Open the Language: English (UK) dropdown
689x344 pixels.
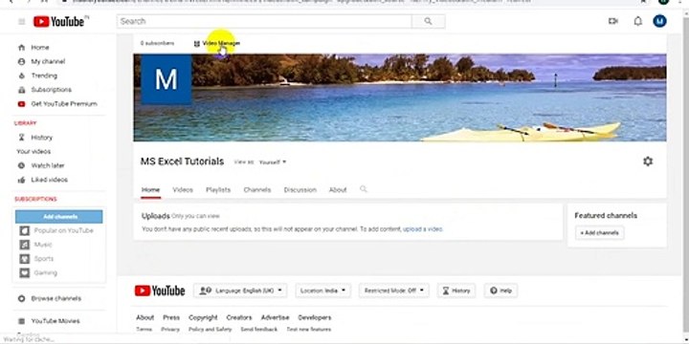[240, 290]
